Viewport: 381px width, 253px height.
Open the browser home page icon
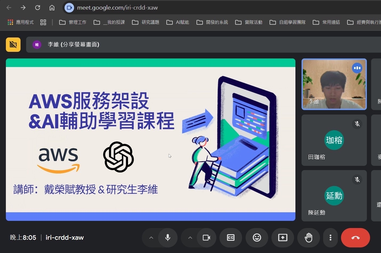click(52, 8)
